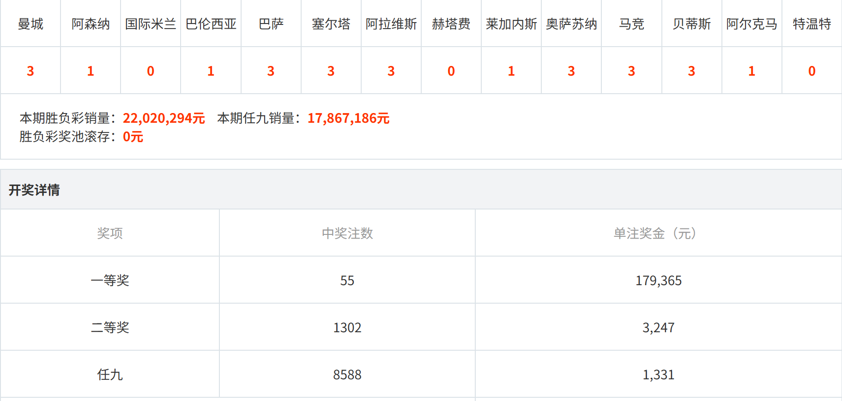842x401 pixels.
Task: Select the 一等奖 row label
Action: [x=110, y=280]
